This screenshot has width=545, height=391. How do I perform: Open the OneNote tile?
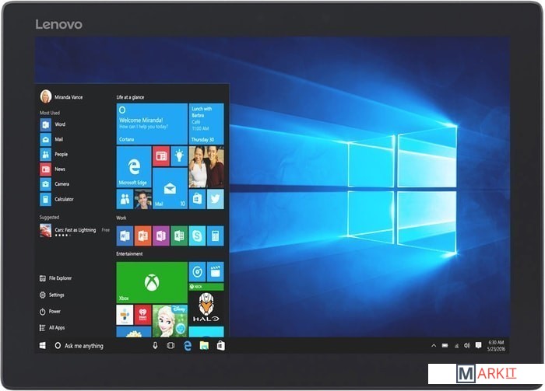[x=161, y=236]
